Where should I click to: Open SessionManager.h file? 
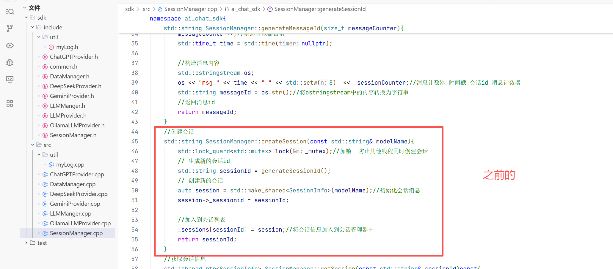[x=73, y=135]
